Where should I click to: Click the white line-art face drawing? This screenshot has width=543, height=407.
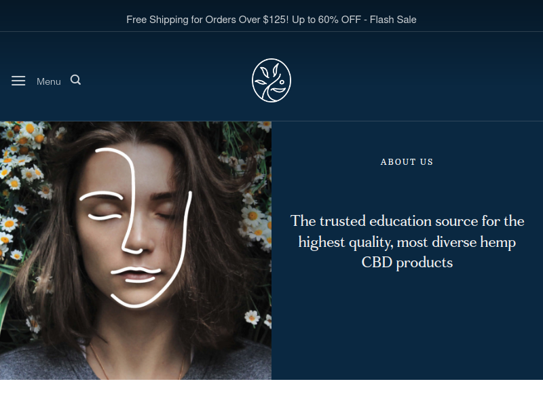pyautogui.click(x=136, y=228)
